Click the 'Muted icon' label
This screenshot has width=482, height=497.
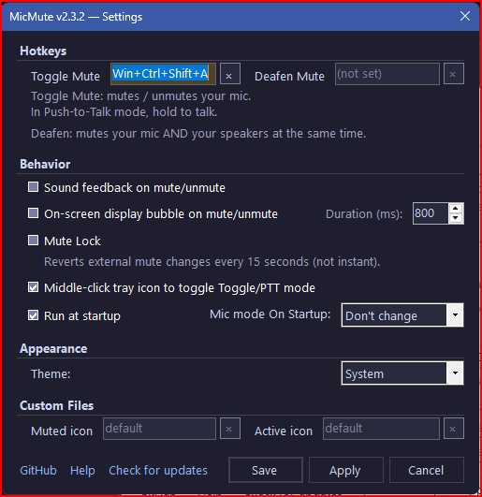(62, 431)
